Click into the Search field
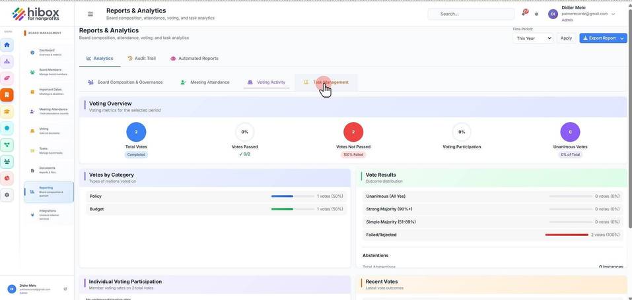 tap(471, 14)
